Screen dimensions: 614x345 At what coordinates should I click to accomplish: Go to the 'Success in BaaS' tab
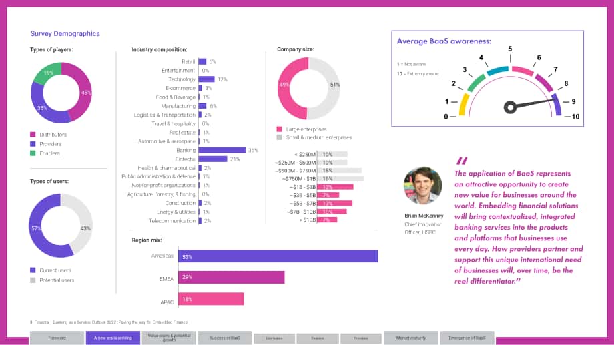[225, 338]
